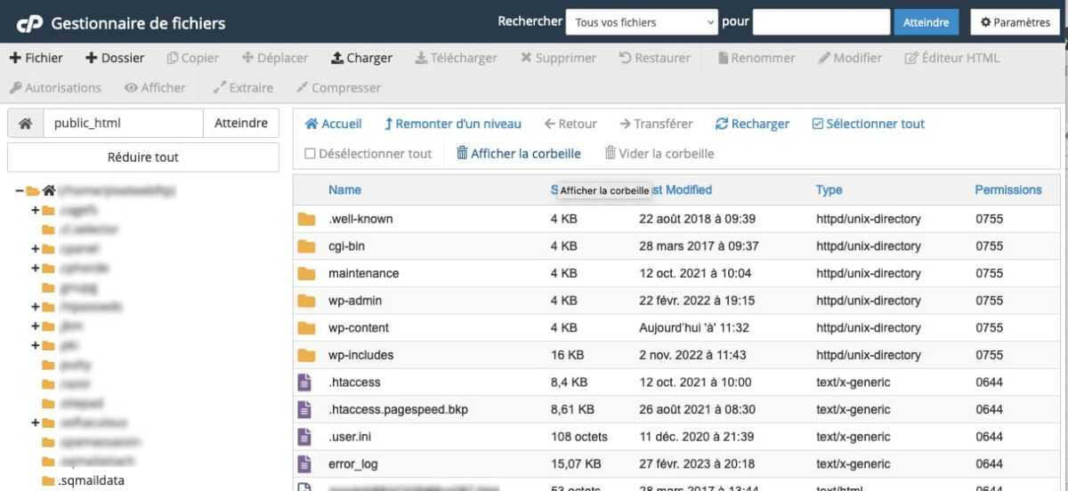Click the Télécharger toolbar item

pyautogui.click(x=456, y=58)
